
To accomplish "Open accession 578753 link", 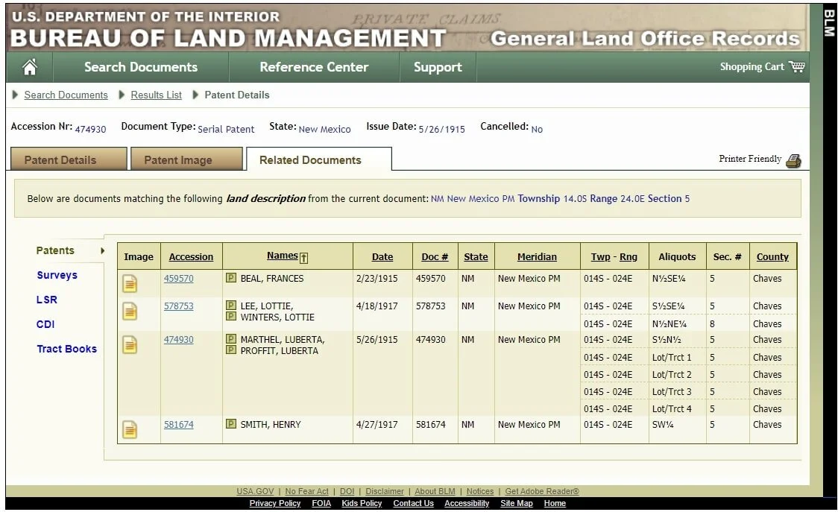I will click(178, 306).
